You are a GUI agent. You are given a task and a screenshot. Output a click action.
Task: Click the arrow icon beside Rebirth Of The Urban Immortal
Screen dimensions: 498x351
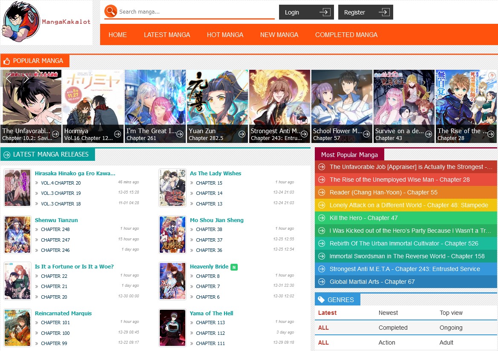click(322, 243)
